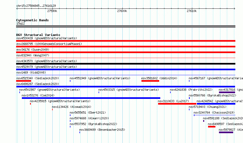Select nsv4317816 variant label
The height and width of the screenshot is (143, 243).
tap(231, 90)
